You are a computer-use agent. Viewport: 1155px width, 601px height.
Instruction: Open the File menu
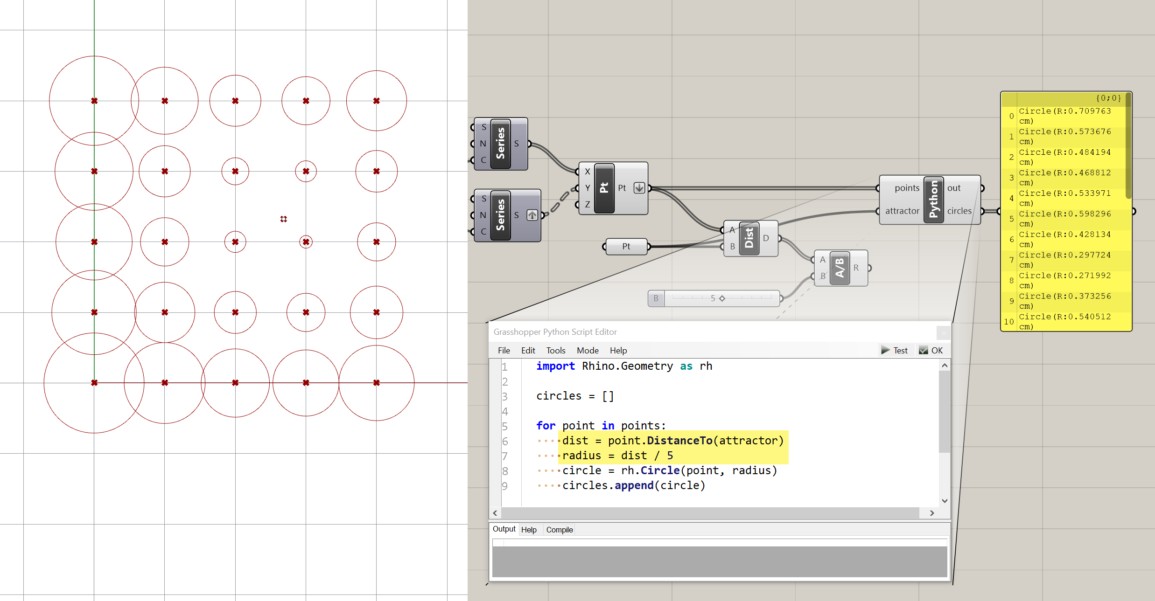(504, 350)
